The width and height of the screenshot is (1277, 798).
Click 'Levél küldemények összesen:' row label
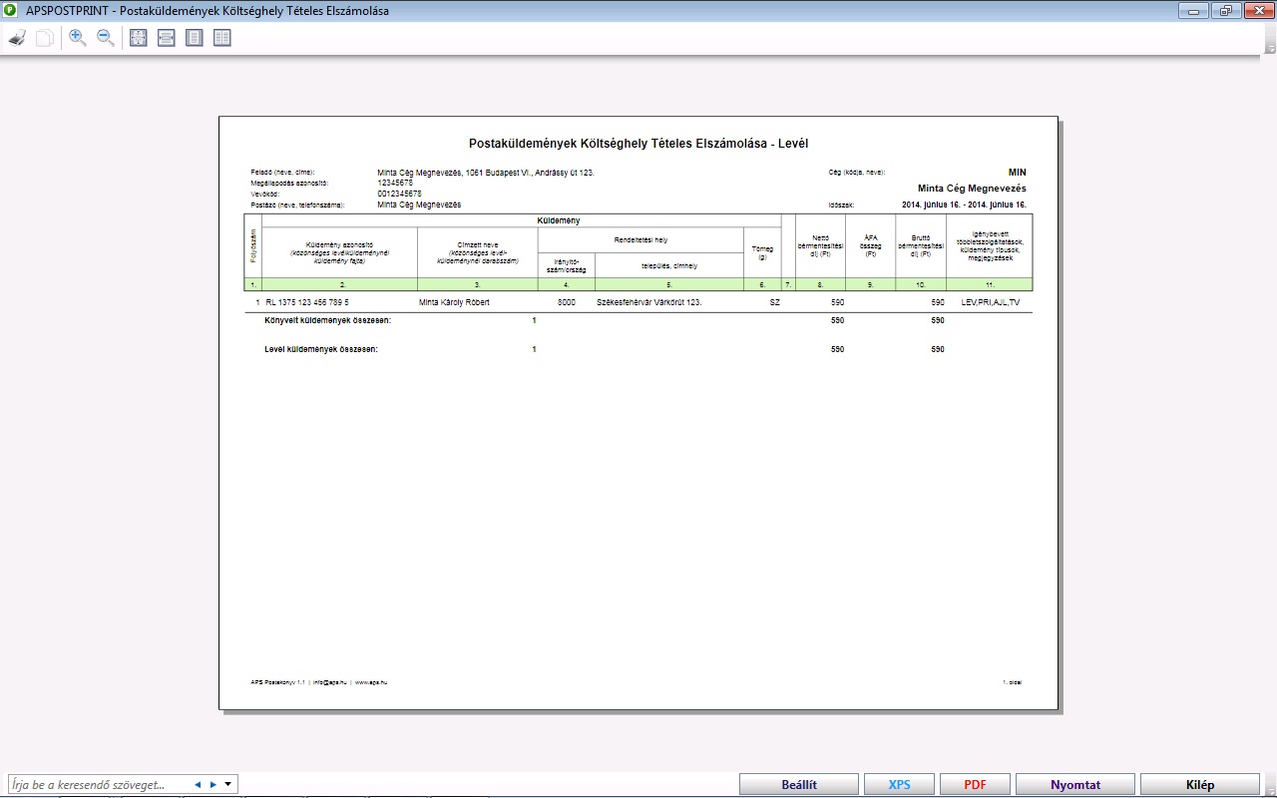point(321,349)
